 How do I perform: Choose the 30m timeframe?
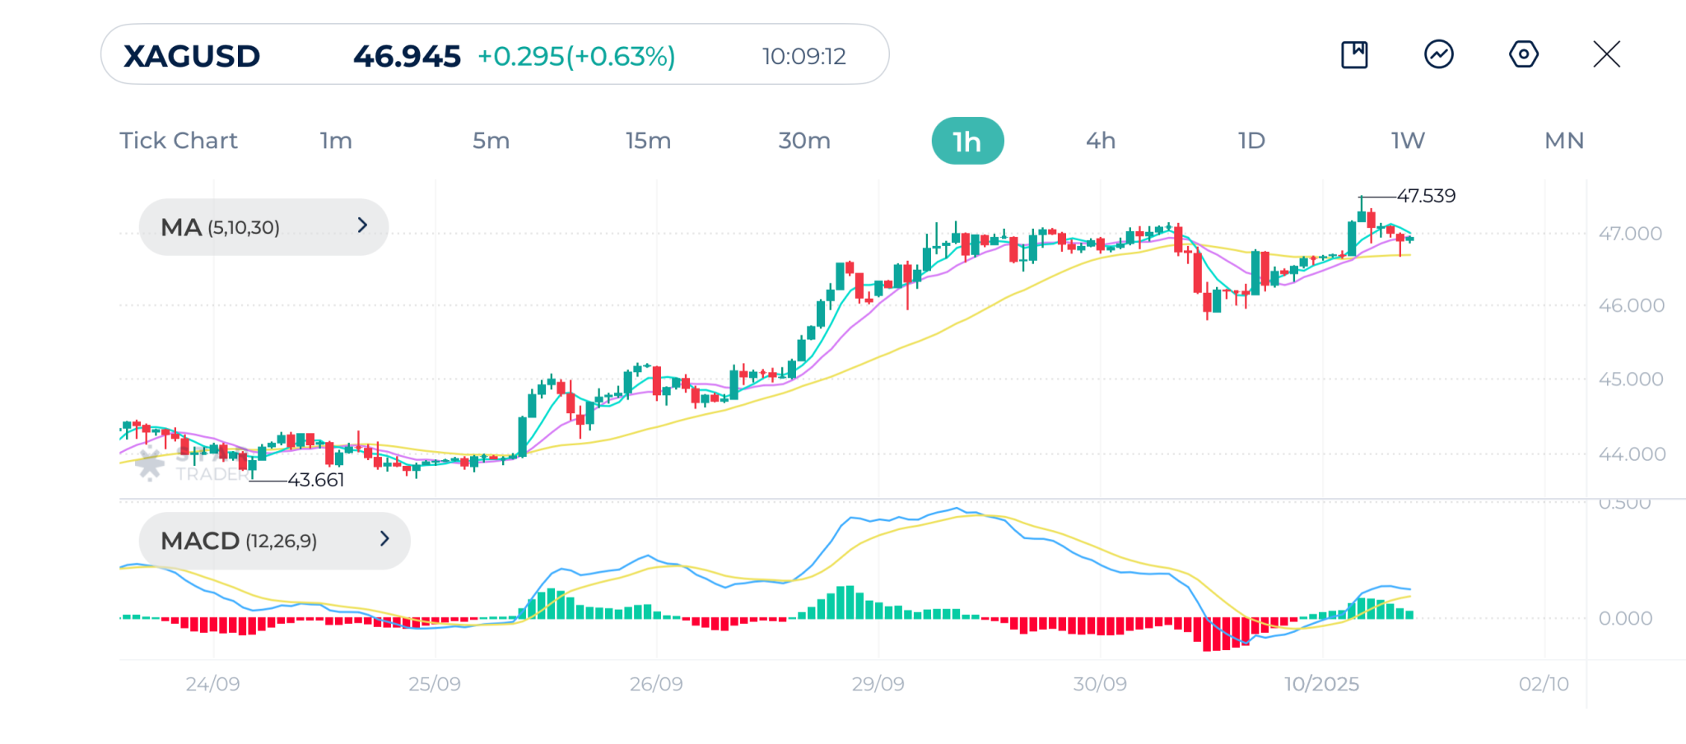[804, 141]
